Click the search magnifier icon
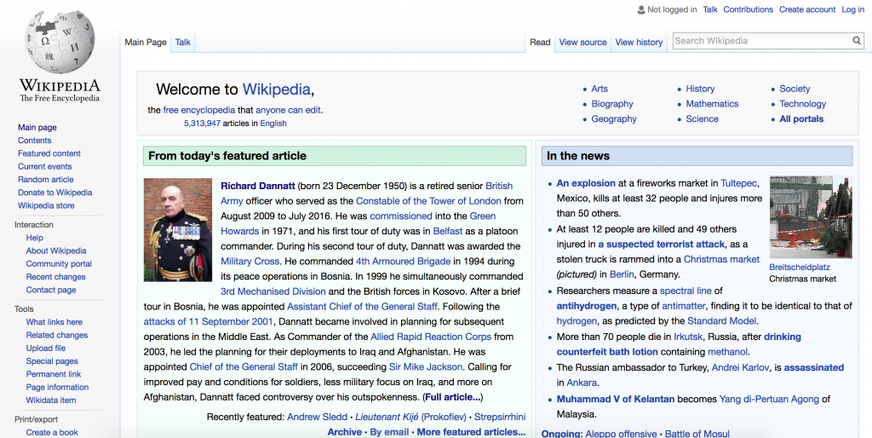Image resolution: width=872 pixels, height=438 pixels. (857, 41)
